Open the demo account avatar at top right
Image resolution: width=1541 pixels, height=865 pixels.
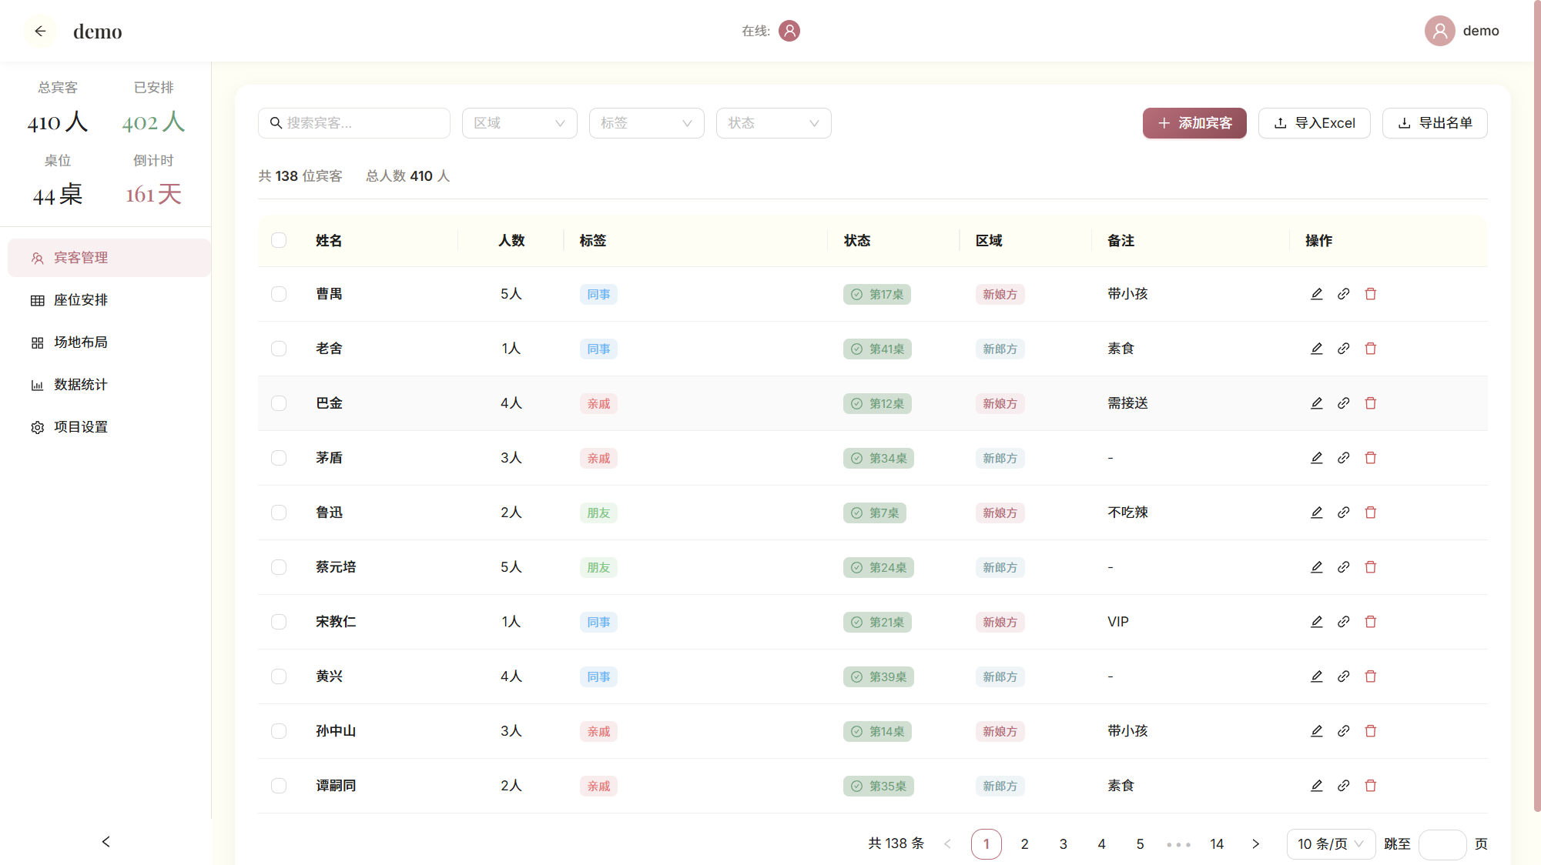point(1439,31)
